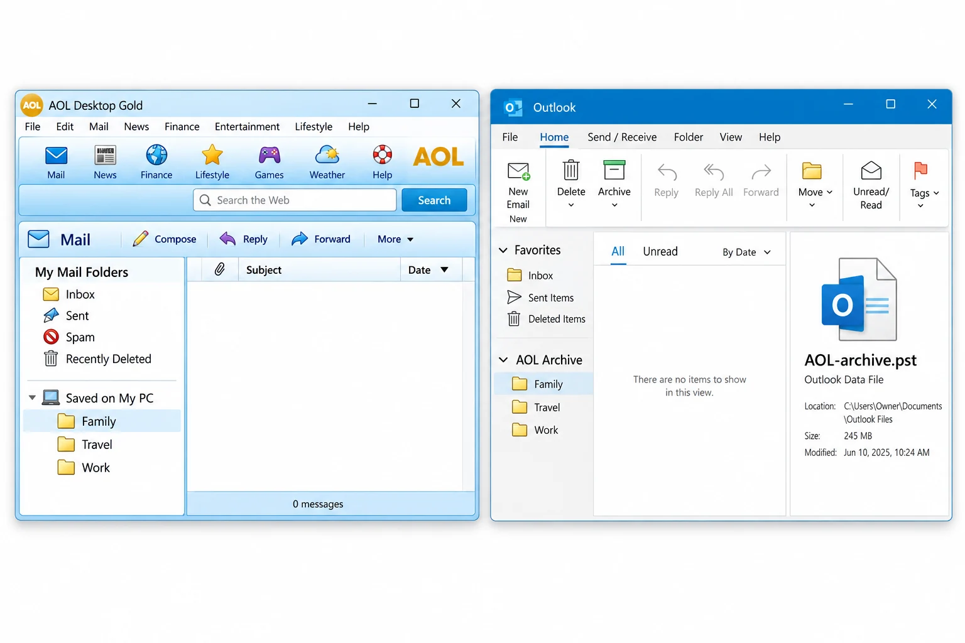This screenshot has width=965, height=643.
Task: Check the Weather icon in AOL
Action: [x=327, y=154]
